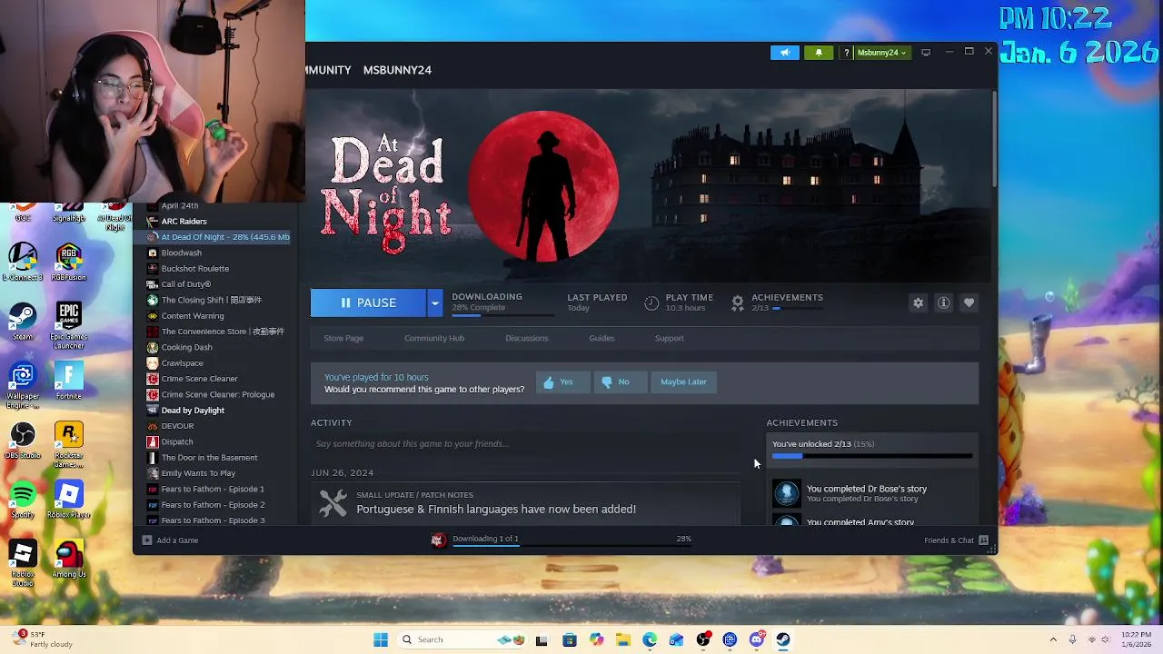Open Microsoft Edge from the taskbar

point(650,639)
